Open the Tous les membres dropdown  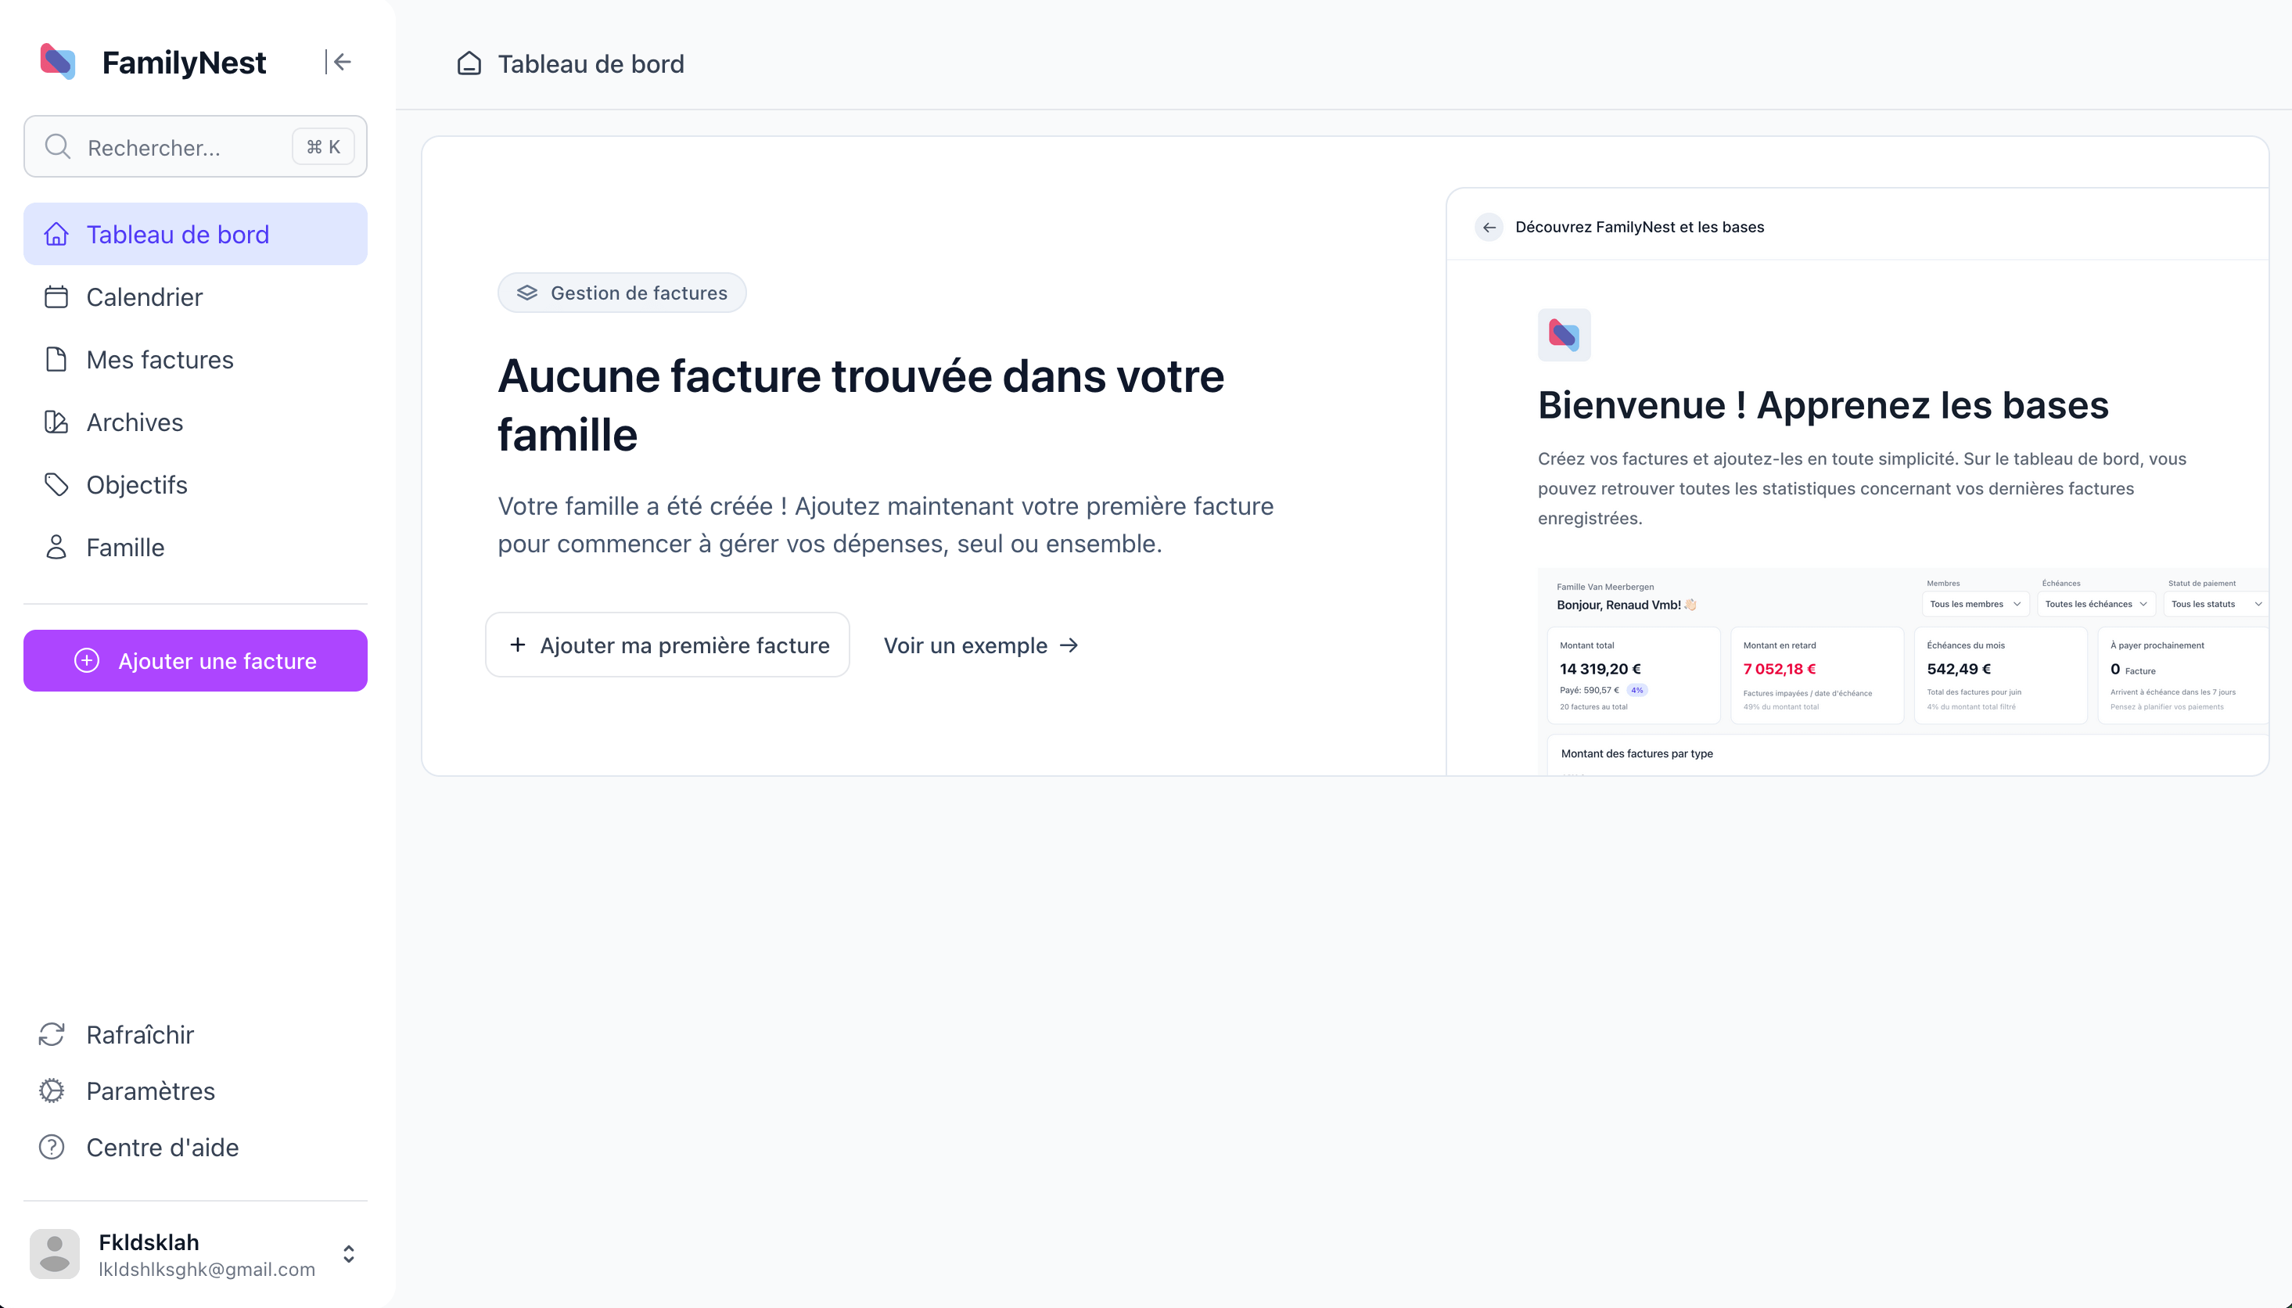[1974, 604]
